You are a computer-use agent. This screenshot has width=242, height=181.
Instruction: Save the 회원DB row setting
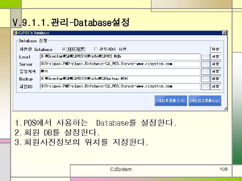point(215,86)
